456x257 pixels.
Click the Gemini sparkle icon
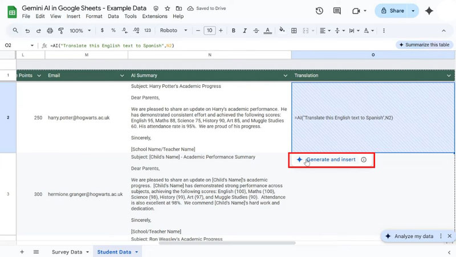point(429,11)
